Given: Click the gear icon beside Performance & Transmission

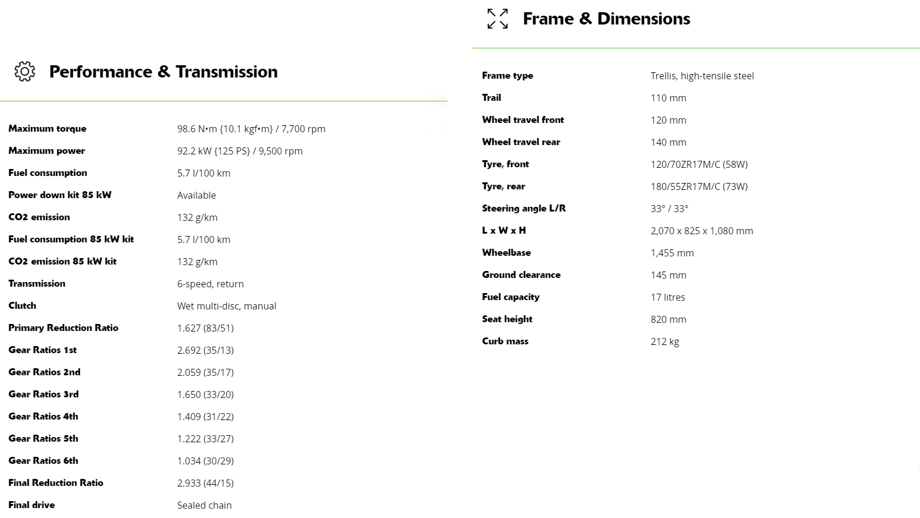Looking at the screenshot, I should coord(25,71).
